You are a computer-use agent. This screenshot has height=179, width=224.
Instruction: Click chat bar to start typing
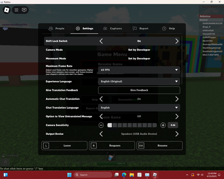point(22,169)
